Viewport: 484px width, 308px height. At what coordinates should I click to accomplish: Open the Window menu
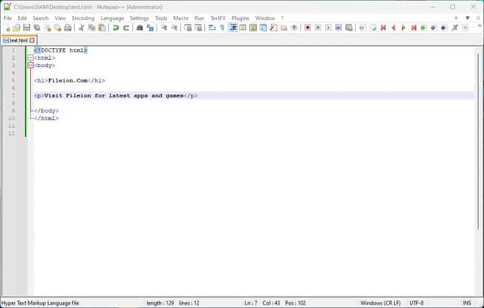[x=265, y=18]
